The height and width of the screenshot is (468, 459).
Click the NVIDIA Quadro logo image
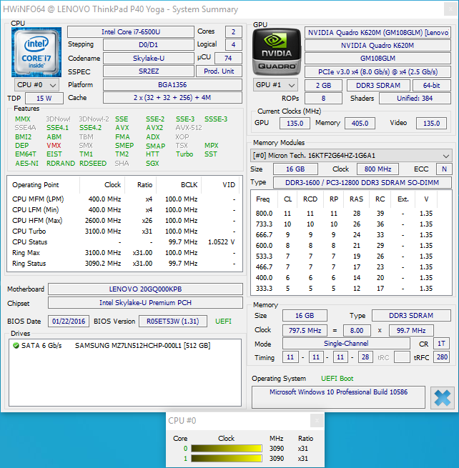277,51
